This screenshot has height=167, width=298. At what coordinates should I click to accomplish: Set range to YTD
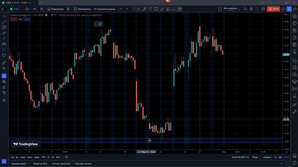point(43,157)
